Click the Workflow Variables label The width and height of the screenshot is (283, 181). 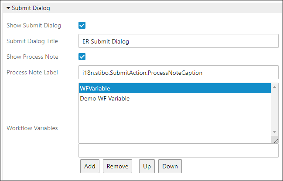(32, 128)
